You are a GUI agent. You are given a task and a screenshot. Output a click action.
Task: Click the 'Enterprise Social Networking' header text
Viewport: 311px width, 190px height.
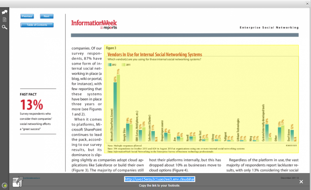pos(269,28)
